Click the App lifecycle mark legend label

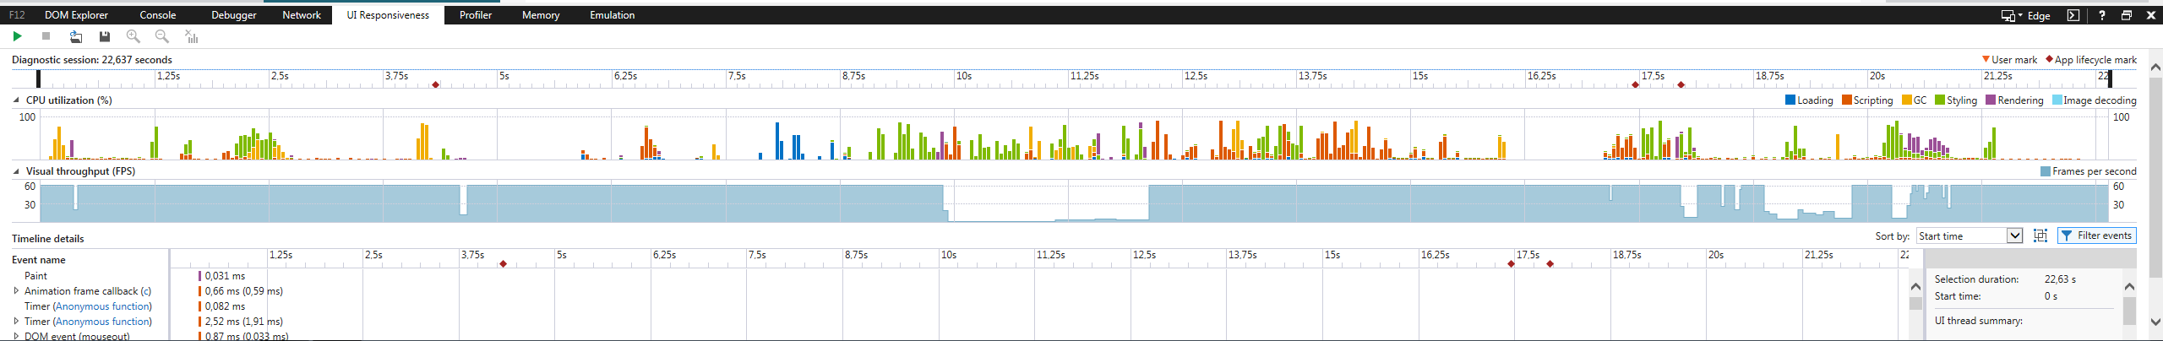coord(2095,59)
